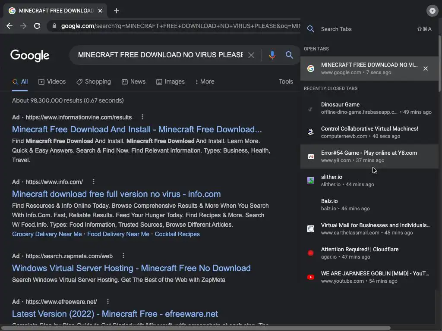Click the Search Tabs magnifier icon
The width and height of the screenshot is (442, 331).
point(311,29)
